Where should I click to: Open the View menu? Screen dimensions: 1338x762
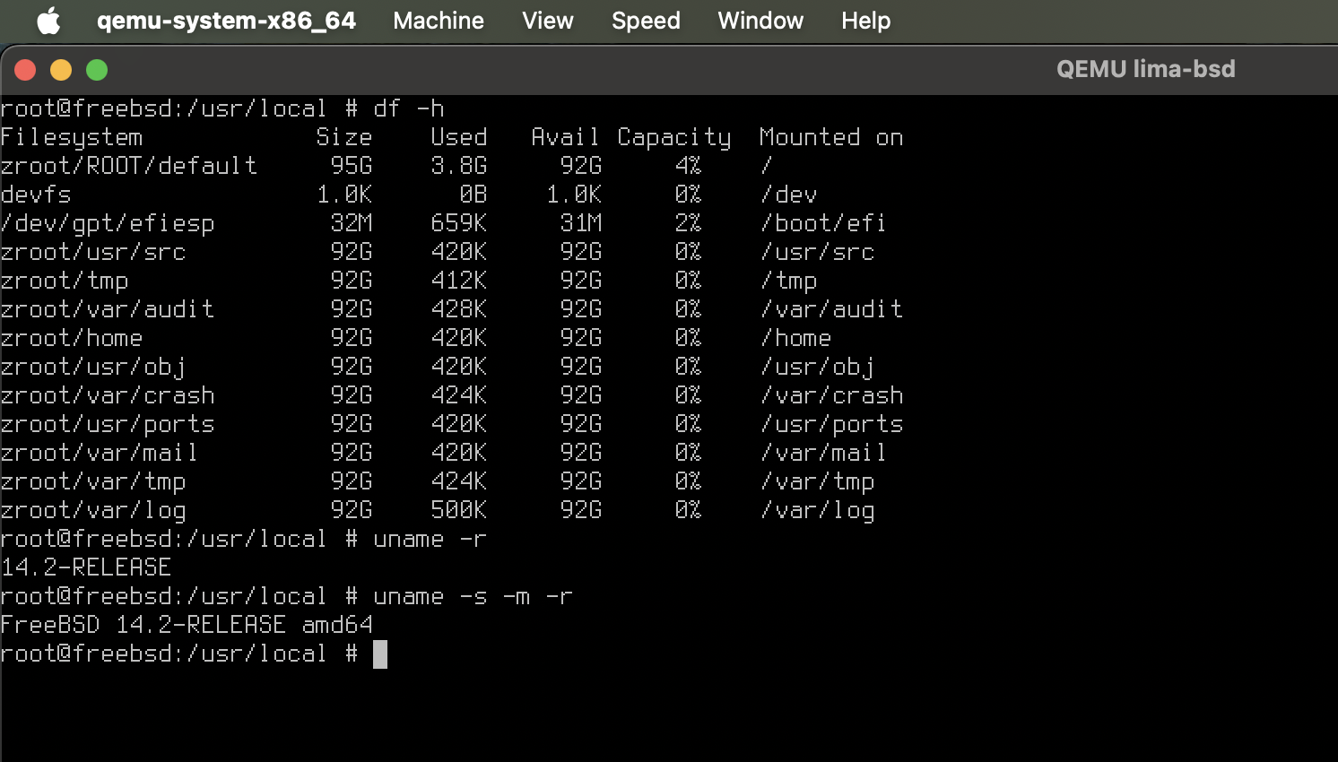548,21
